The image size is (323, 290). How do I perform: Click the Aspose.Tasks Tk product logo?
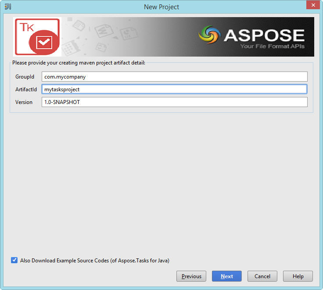point(36,37)
